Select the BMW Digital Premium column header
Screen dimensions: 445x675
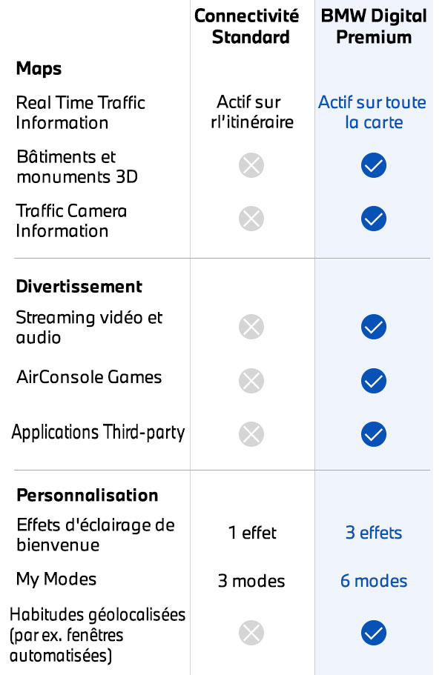pos(374,27)
